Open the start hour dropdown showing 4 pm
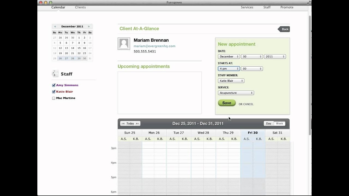349x196 pixels. click(x=229, y=69)
